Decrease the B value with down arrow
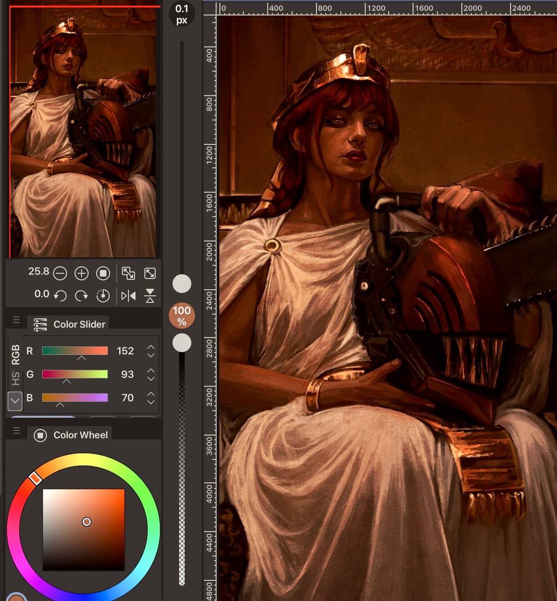Image resolution: width=557 pixels, height=601 pixels. 151,402
